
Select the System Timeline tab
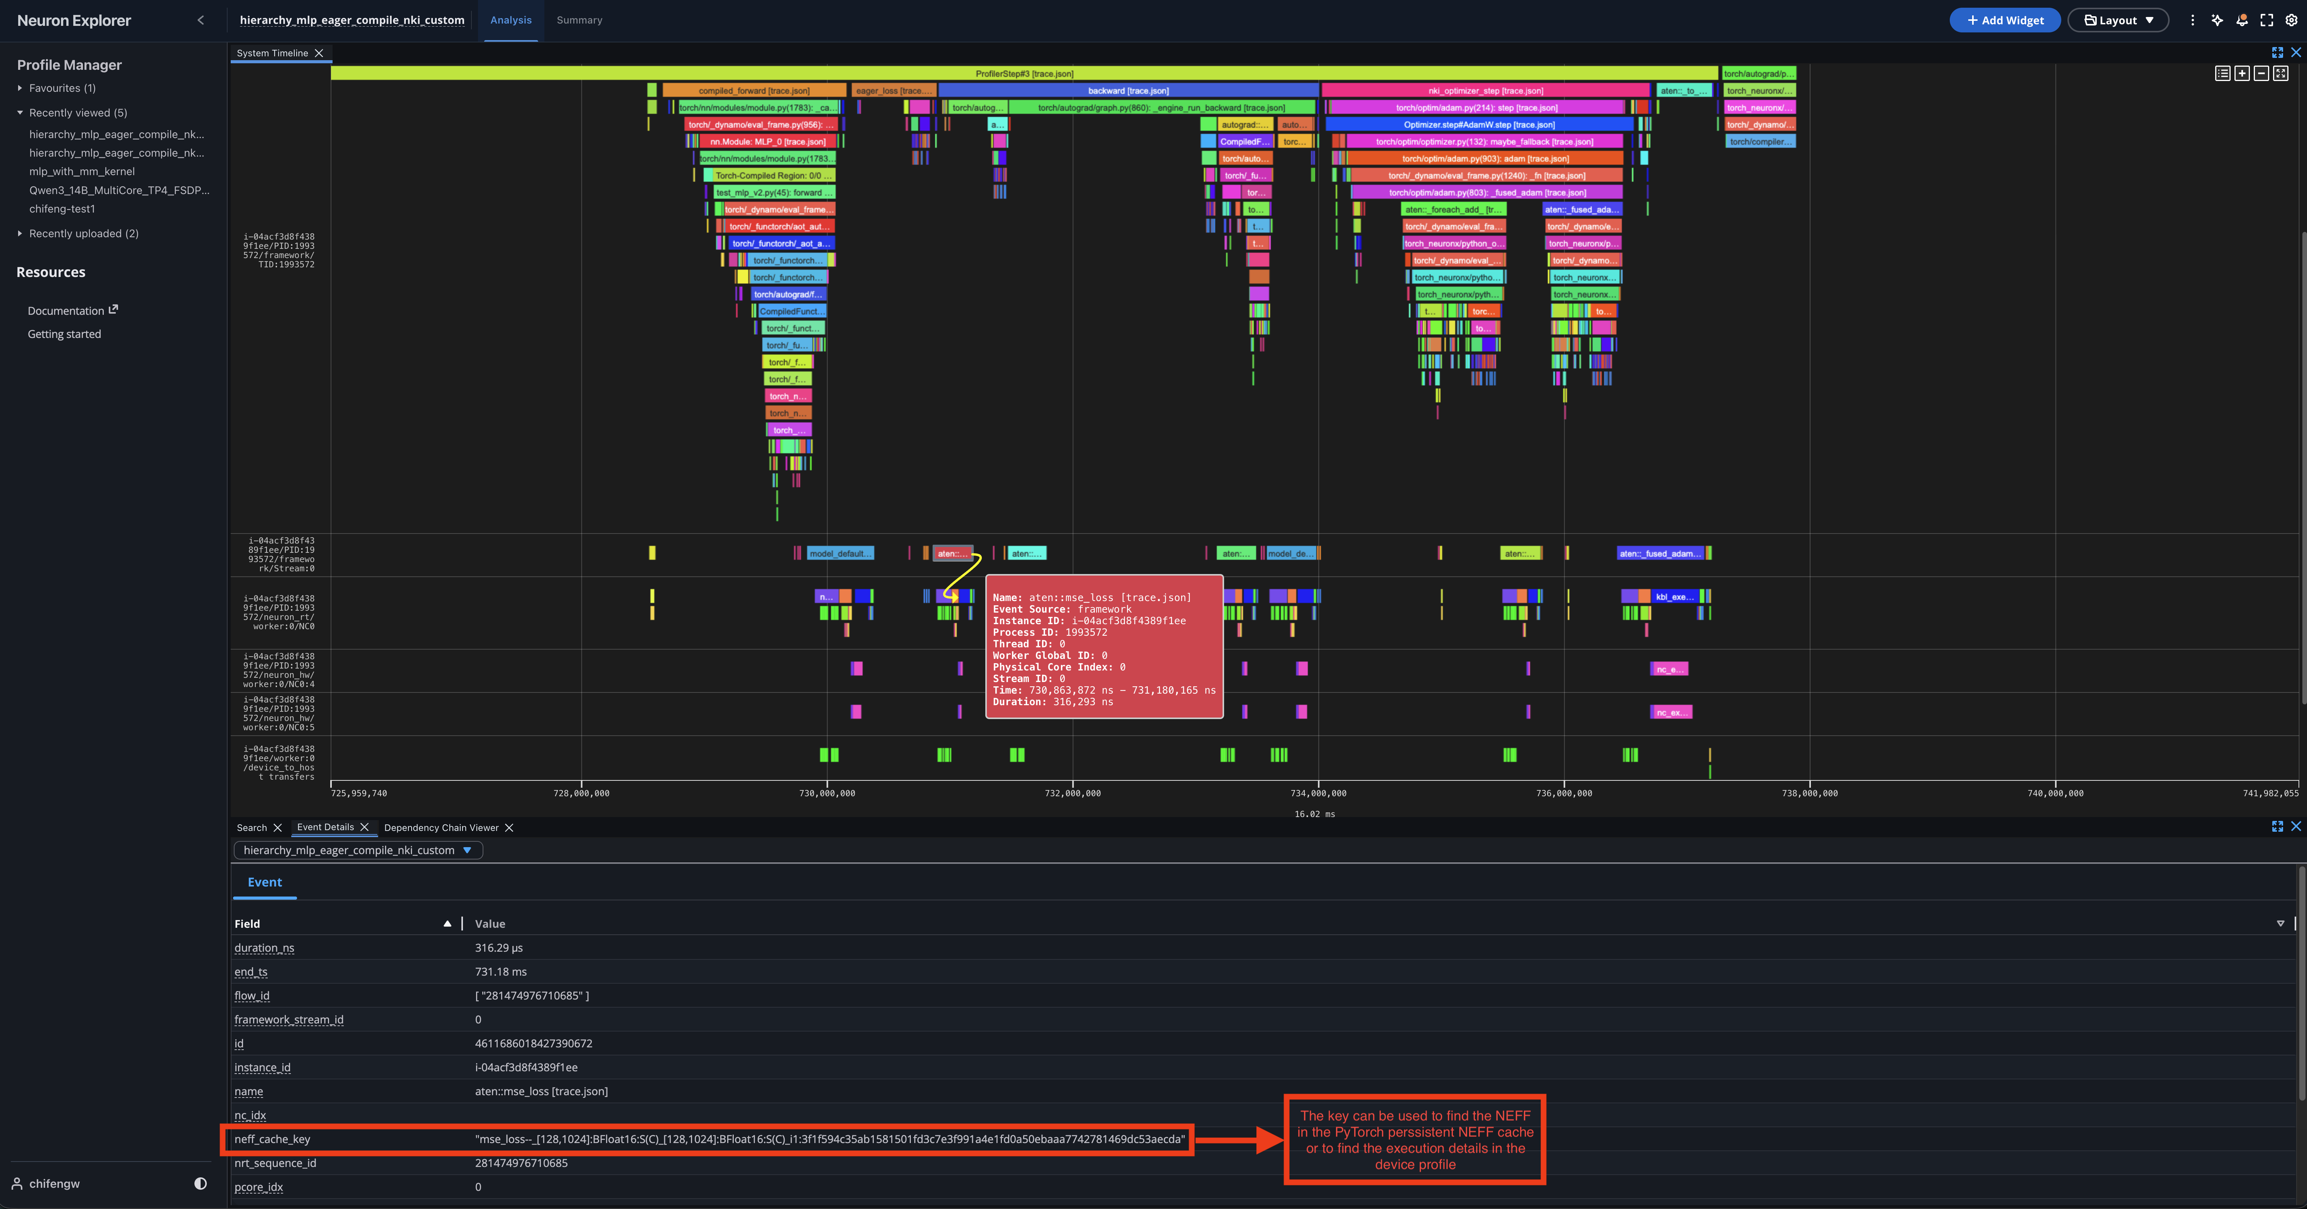pos(272,53)
